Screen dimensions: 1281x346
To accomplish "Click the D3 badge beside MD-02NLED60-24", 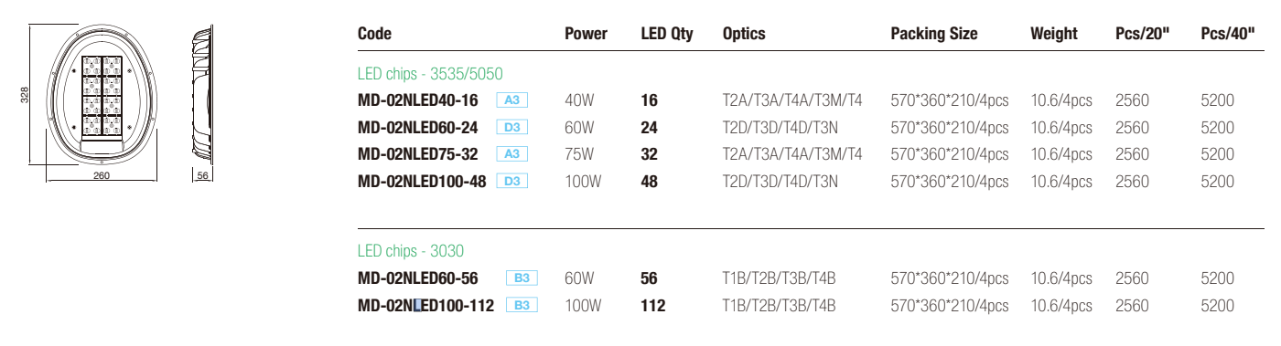I will coord(512,128).
